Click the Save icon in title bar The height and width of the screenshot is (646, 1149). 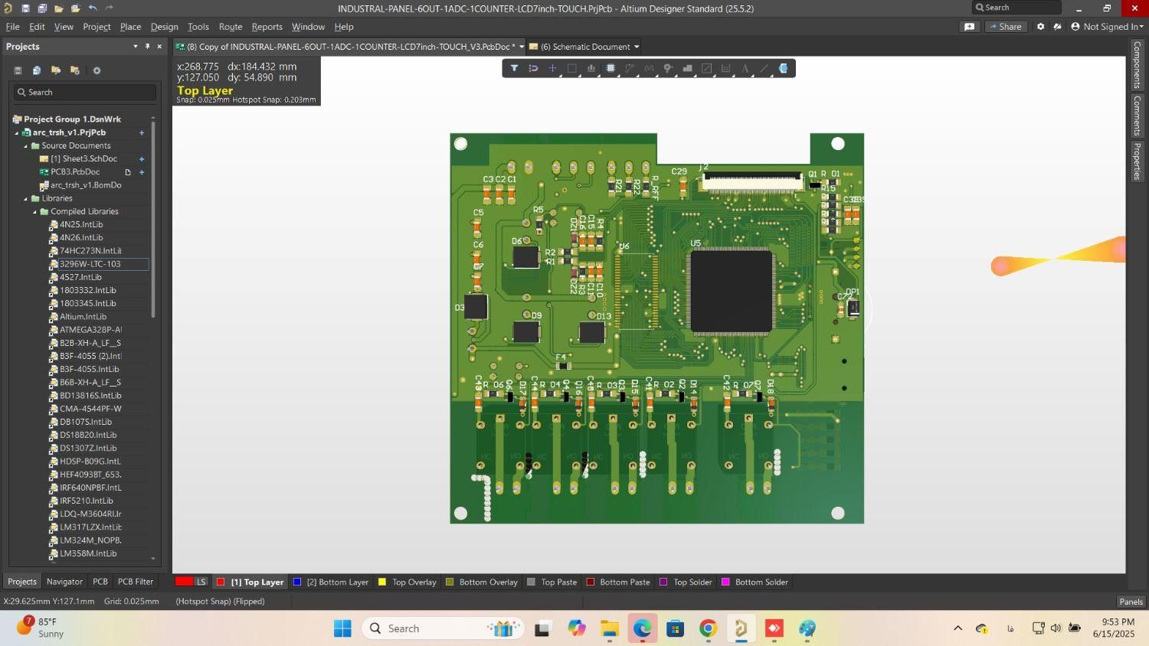point(25,8)
